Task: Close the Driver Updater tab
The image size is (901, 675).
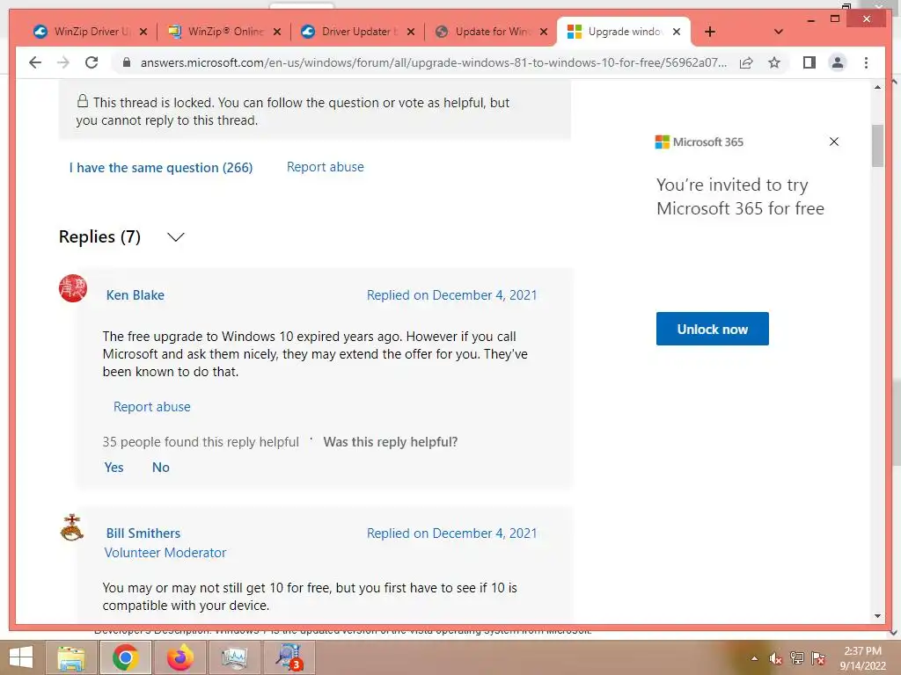Action: (411, 32)
